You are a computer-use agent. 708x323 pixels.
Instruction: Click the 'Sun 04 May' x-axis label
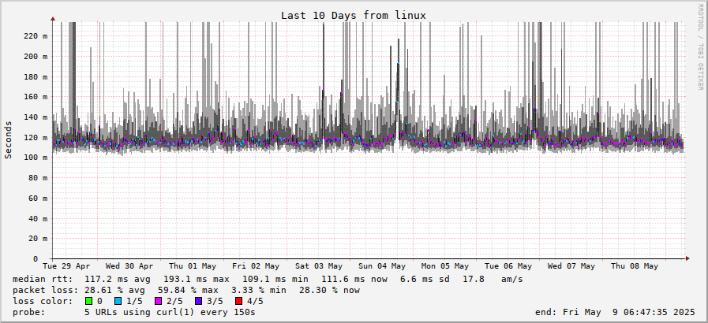(x=382, y=266)
